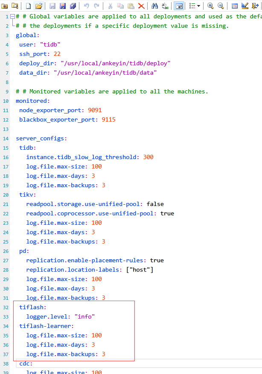Click line number 9 in the gutter

pyautogui.click(x=7, y=92)
